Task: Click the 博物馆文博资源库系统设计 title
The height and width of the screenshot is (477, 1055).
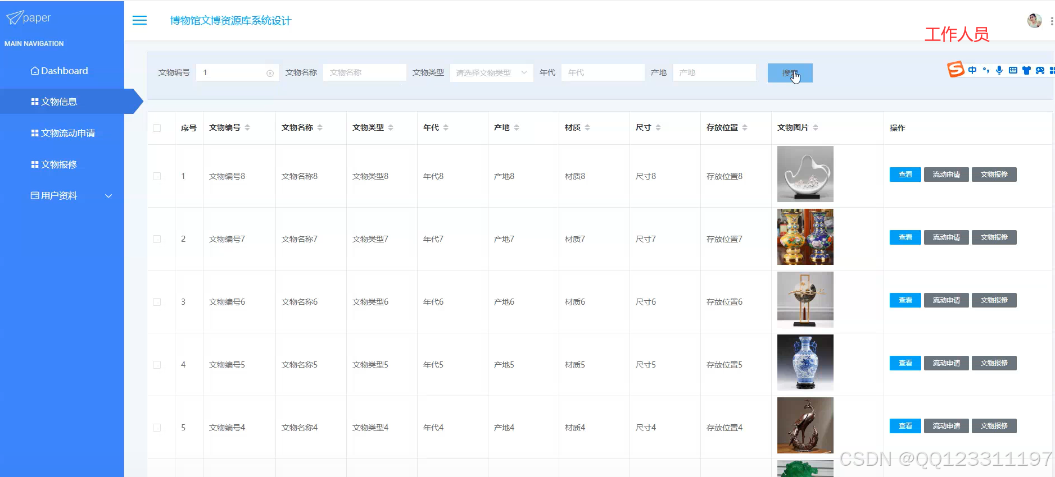Action: pos(230,21)
